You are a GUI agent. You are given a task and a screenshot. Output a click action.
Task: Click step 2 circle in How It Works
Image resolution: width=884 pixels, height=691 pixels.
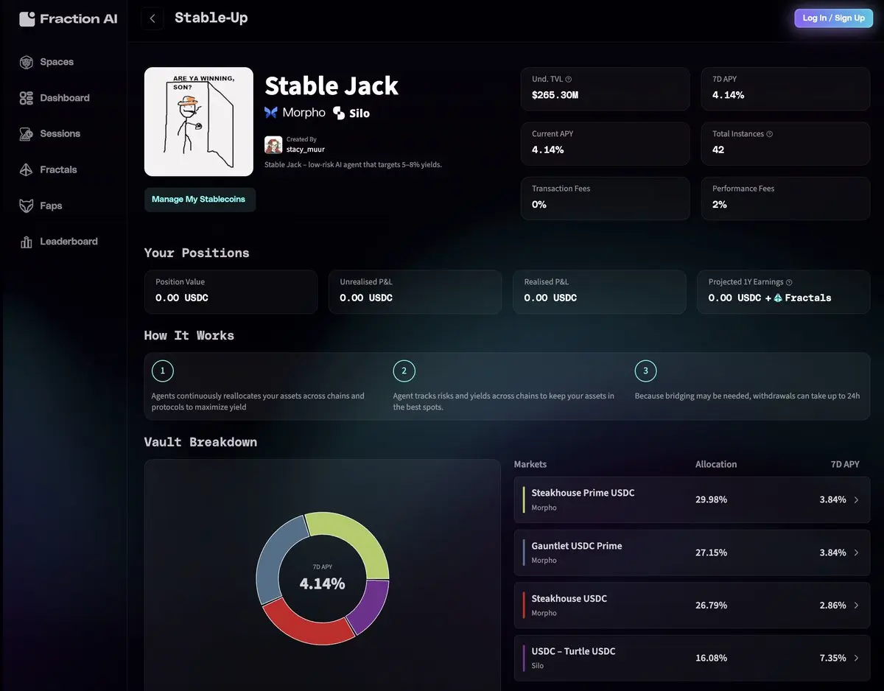404,371
